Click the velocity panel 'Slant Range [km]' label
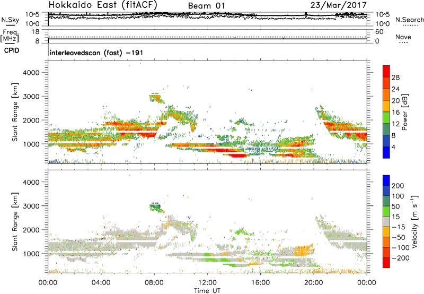 (15, 222)
